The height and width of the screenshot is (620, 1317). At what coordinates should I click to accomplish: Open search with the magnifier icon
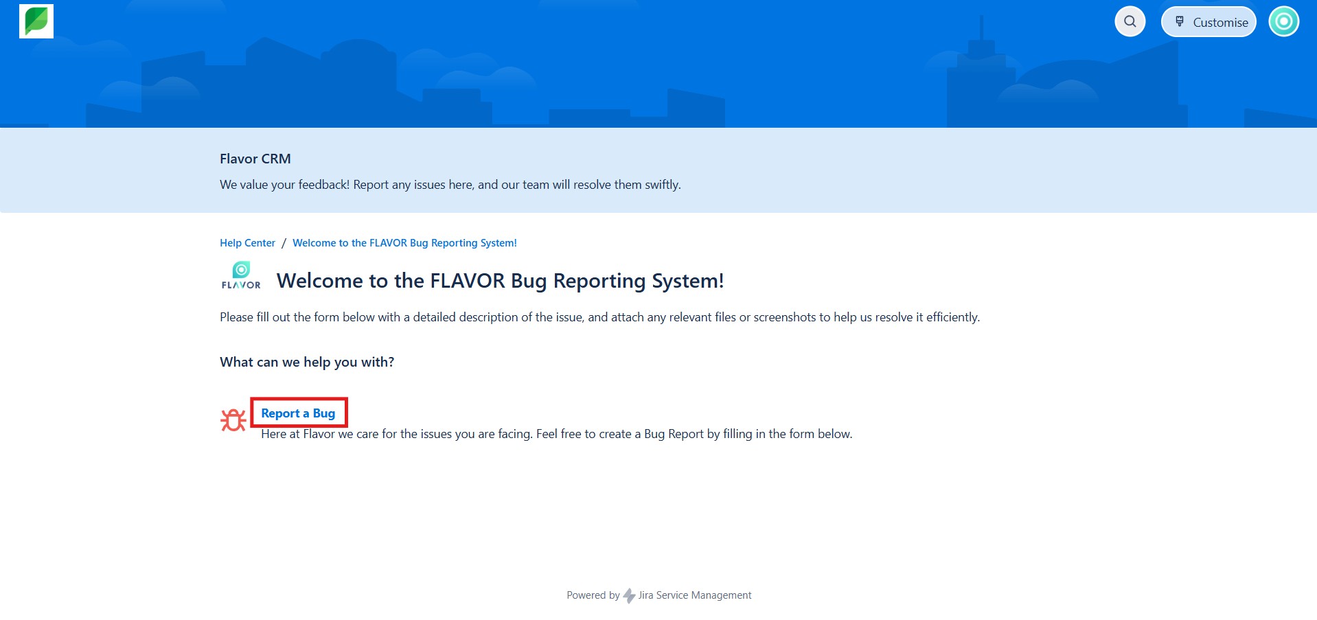tap(1130, 22)
